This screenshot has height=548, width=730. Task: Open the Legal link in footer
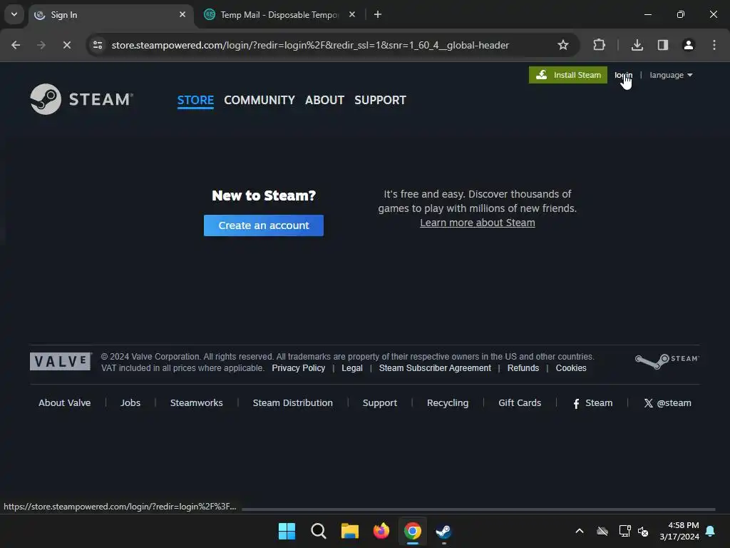tap(352, 368)
